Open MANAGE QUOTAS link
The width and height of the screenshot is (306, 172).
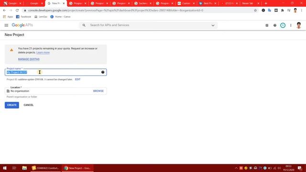click(x=29, y=59)
